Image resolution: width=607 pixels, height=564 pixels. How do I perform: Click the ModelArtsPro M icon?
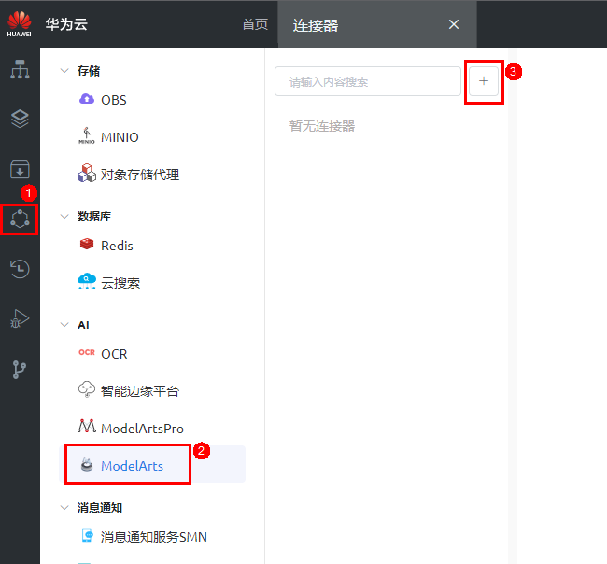tap(87, 426)
